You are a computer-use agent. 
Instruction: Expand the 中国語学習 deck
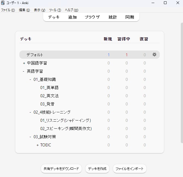tap(24, 63)
